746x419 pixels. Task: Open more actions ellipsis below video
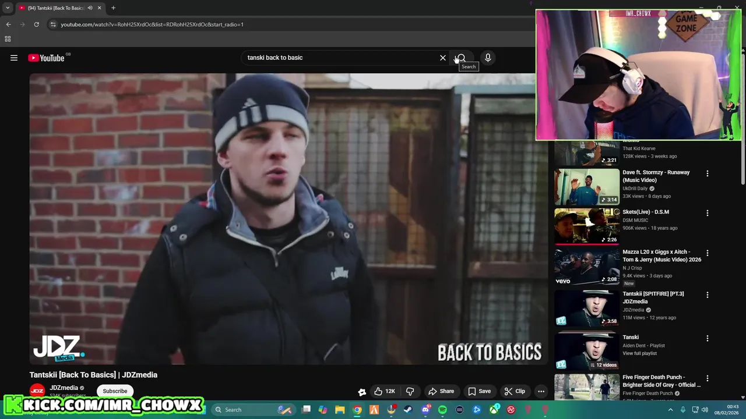tap(541, 391)
